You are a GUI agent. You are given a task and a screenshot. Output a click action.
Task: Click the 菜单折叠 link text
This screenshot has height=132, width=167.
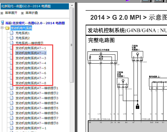click(32, 13)
